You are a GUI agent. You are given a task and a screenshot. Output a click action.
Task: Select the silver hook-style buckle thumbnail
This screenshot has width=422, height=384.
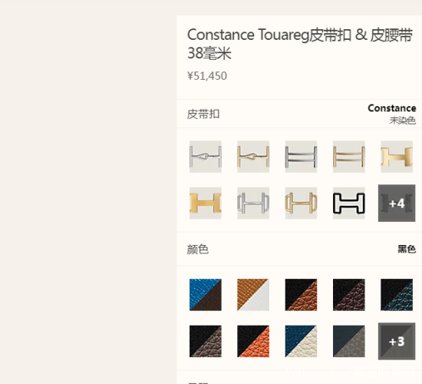(x=206, y=157)
